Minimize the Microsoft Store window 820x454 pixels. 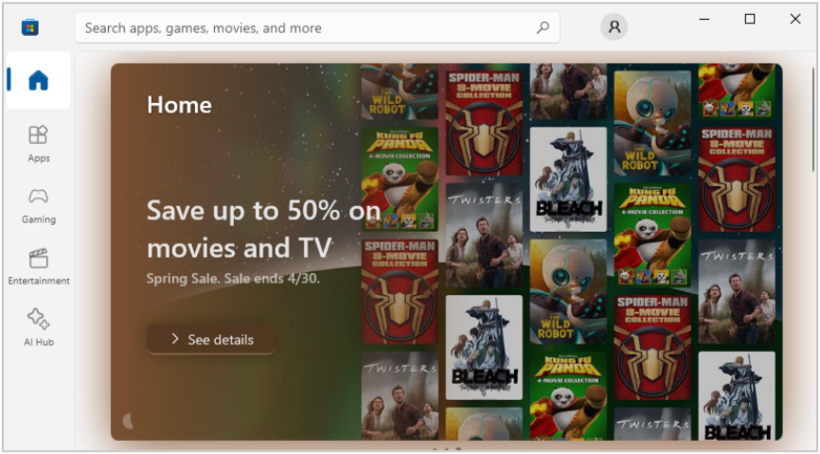pyautogui.click(x=704, y=19)
